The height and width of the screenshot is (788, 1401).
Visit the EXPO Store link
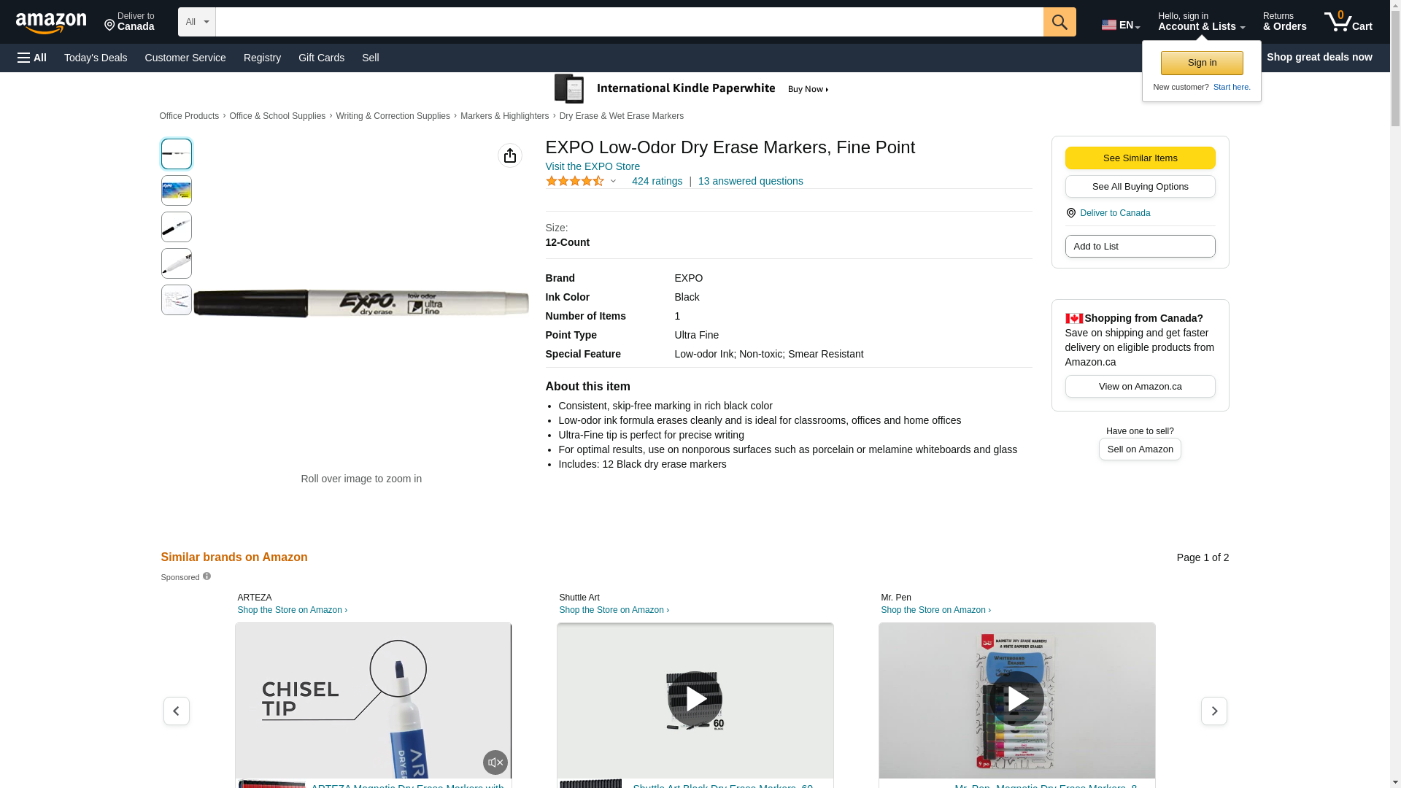593,166
